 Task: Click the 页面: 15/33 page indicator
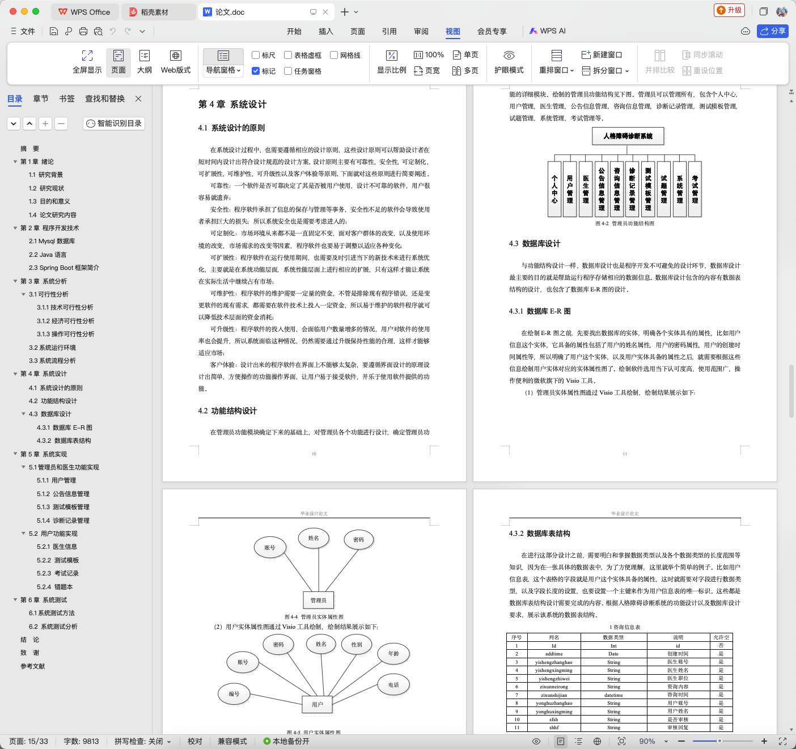coord(28,741)
